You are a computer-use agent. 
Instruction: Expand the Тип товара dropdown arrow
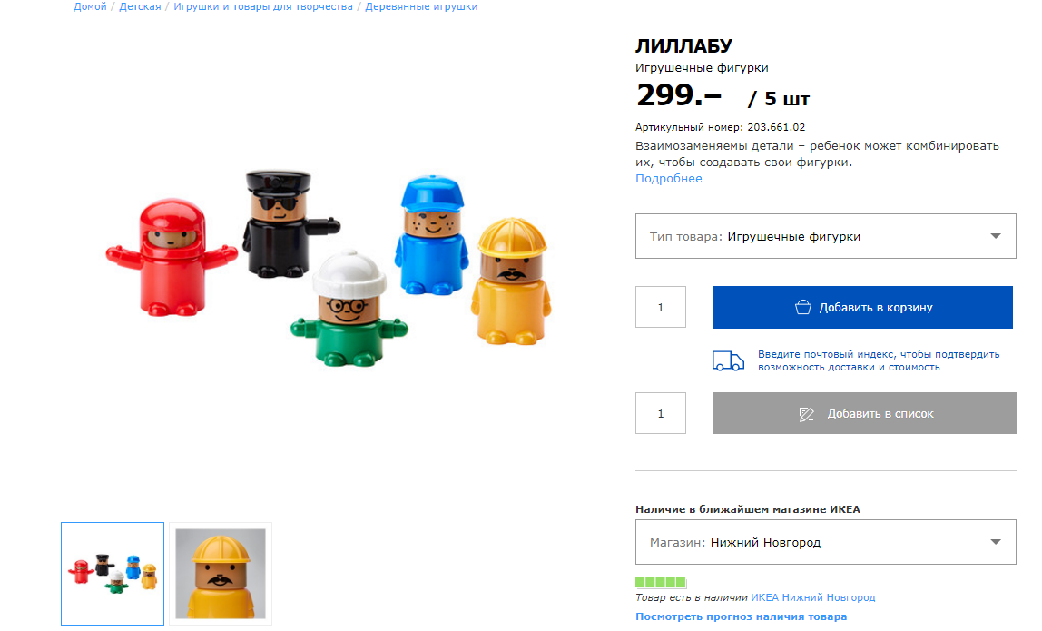tap(996, 236)
